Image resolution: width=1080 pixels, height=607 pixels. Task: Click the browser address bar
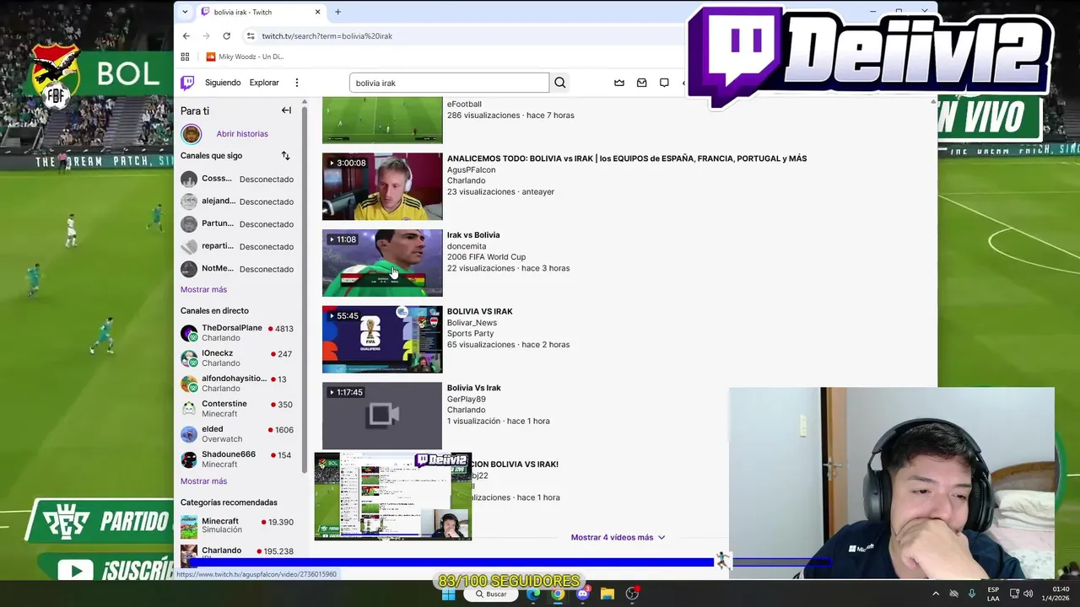pos(464,36)
